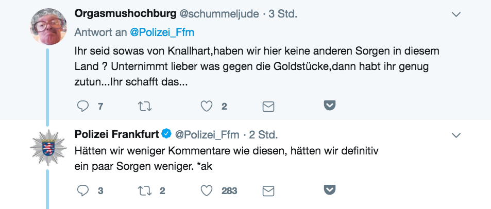Click the @schummeljude handle
491x209 pixels.
219,14
